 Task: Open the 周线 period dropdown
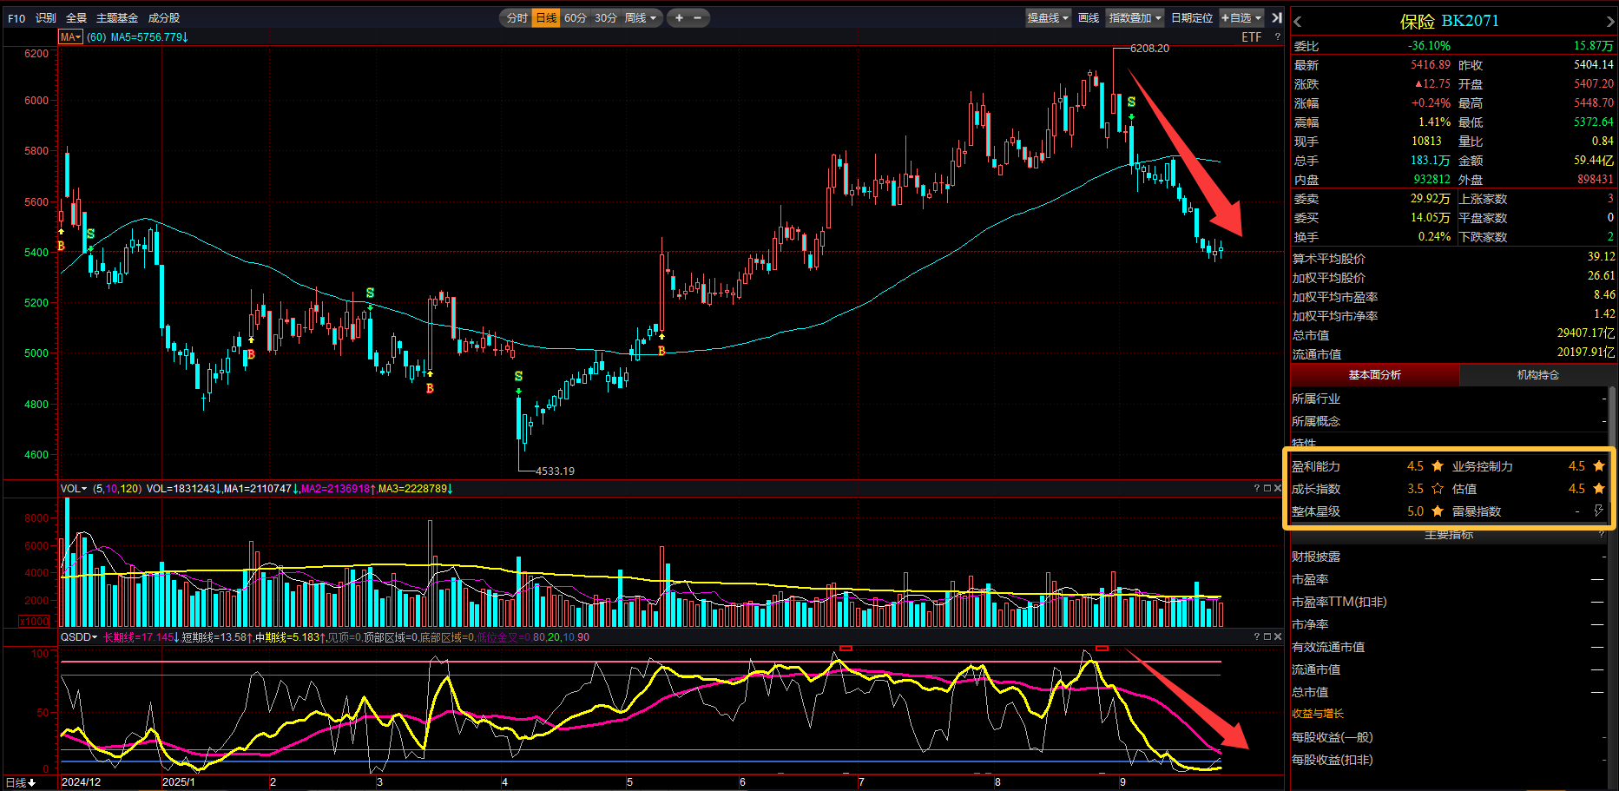tap(641, 17)
